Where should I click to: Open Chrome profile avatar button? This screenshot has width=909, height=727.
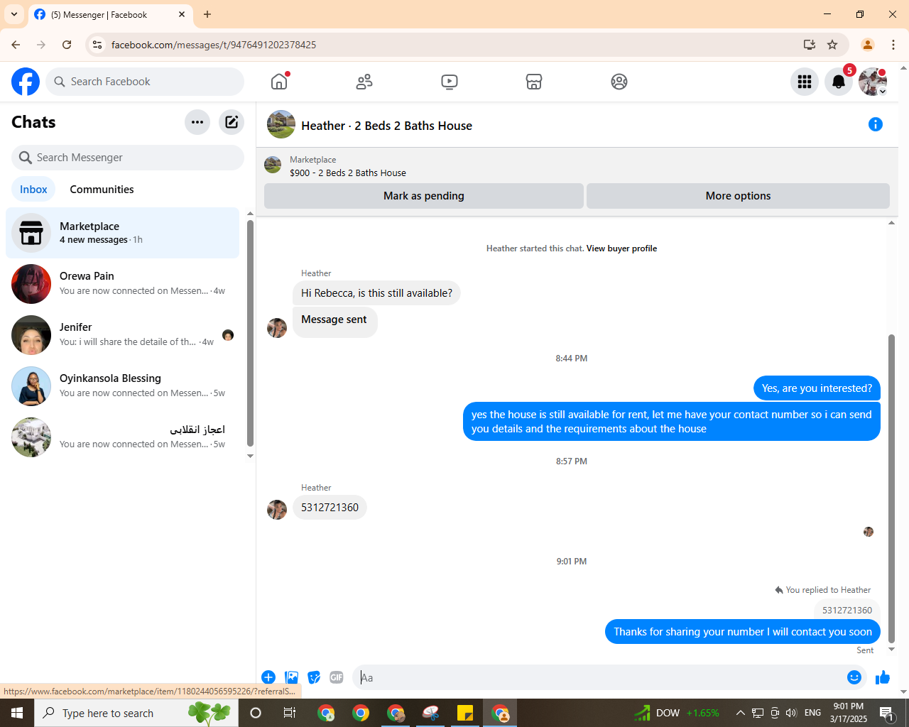(x=867, y=45)
